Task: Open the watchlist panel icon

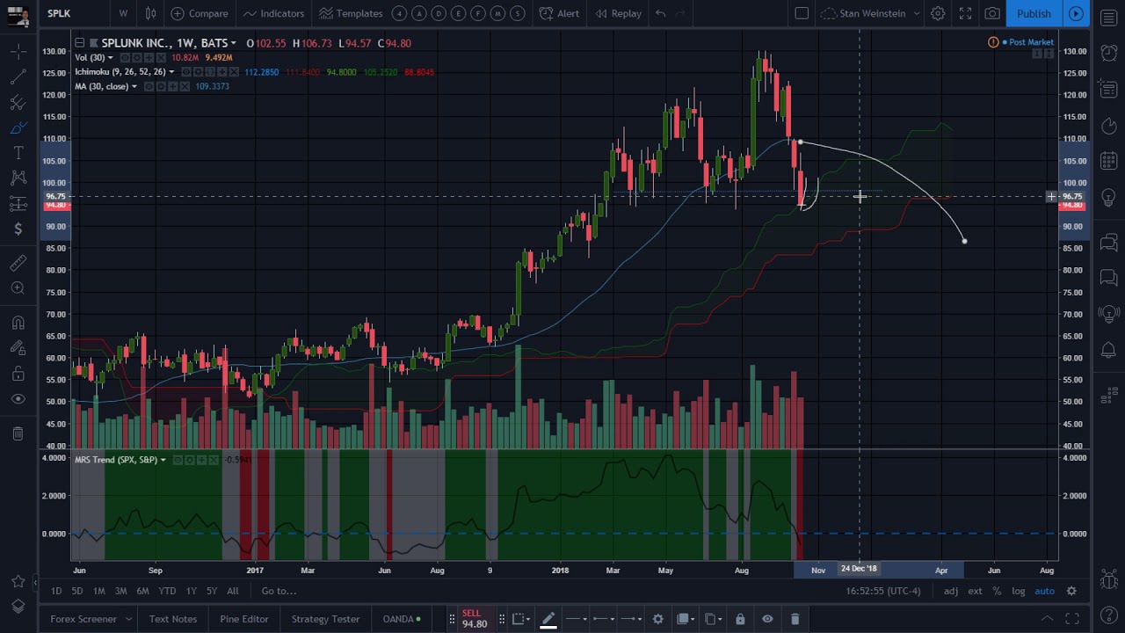Action: [x=1108, y=18]
